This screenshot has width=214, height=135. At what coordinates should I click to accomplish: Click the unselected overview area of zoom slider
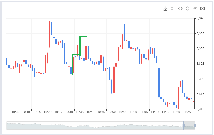pyautogui.click(x=95, y=125)
